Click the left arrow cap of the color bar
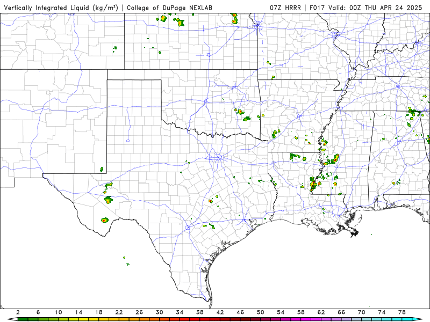This screenshot has height=322, width=430. [13, 319]
